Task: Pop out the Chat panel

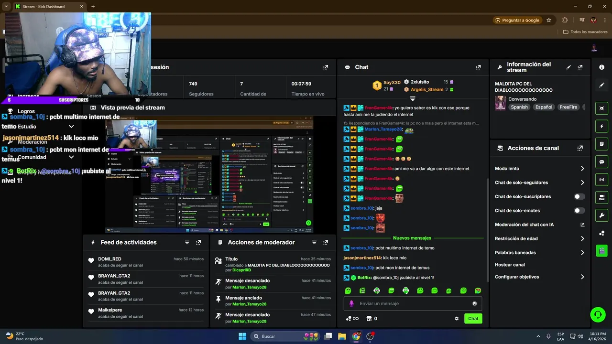Action: [478, 67]
